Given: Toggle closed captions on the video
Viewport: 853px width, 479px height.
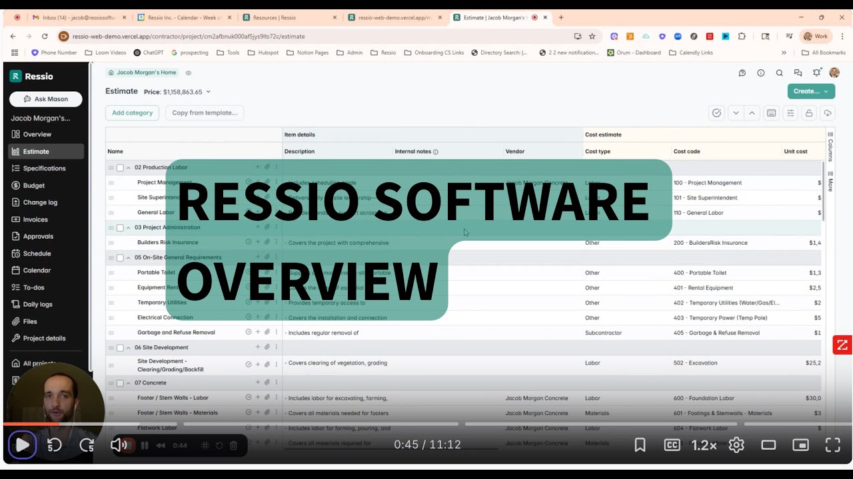Looking at the screenshot, I should pyautogui.click(x=672, y=445).
